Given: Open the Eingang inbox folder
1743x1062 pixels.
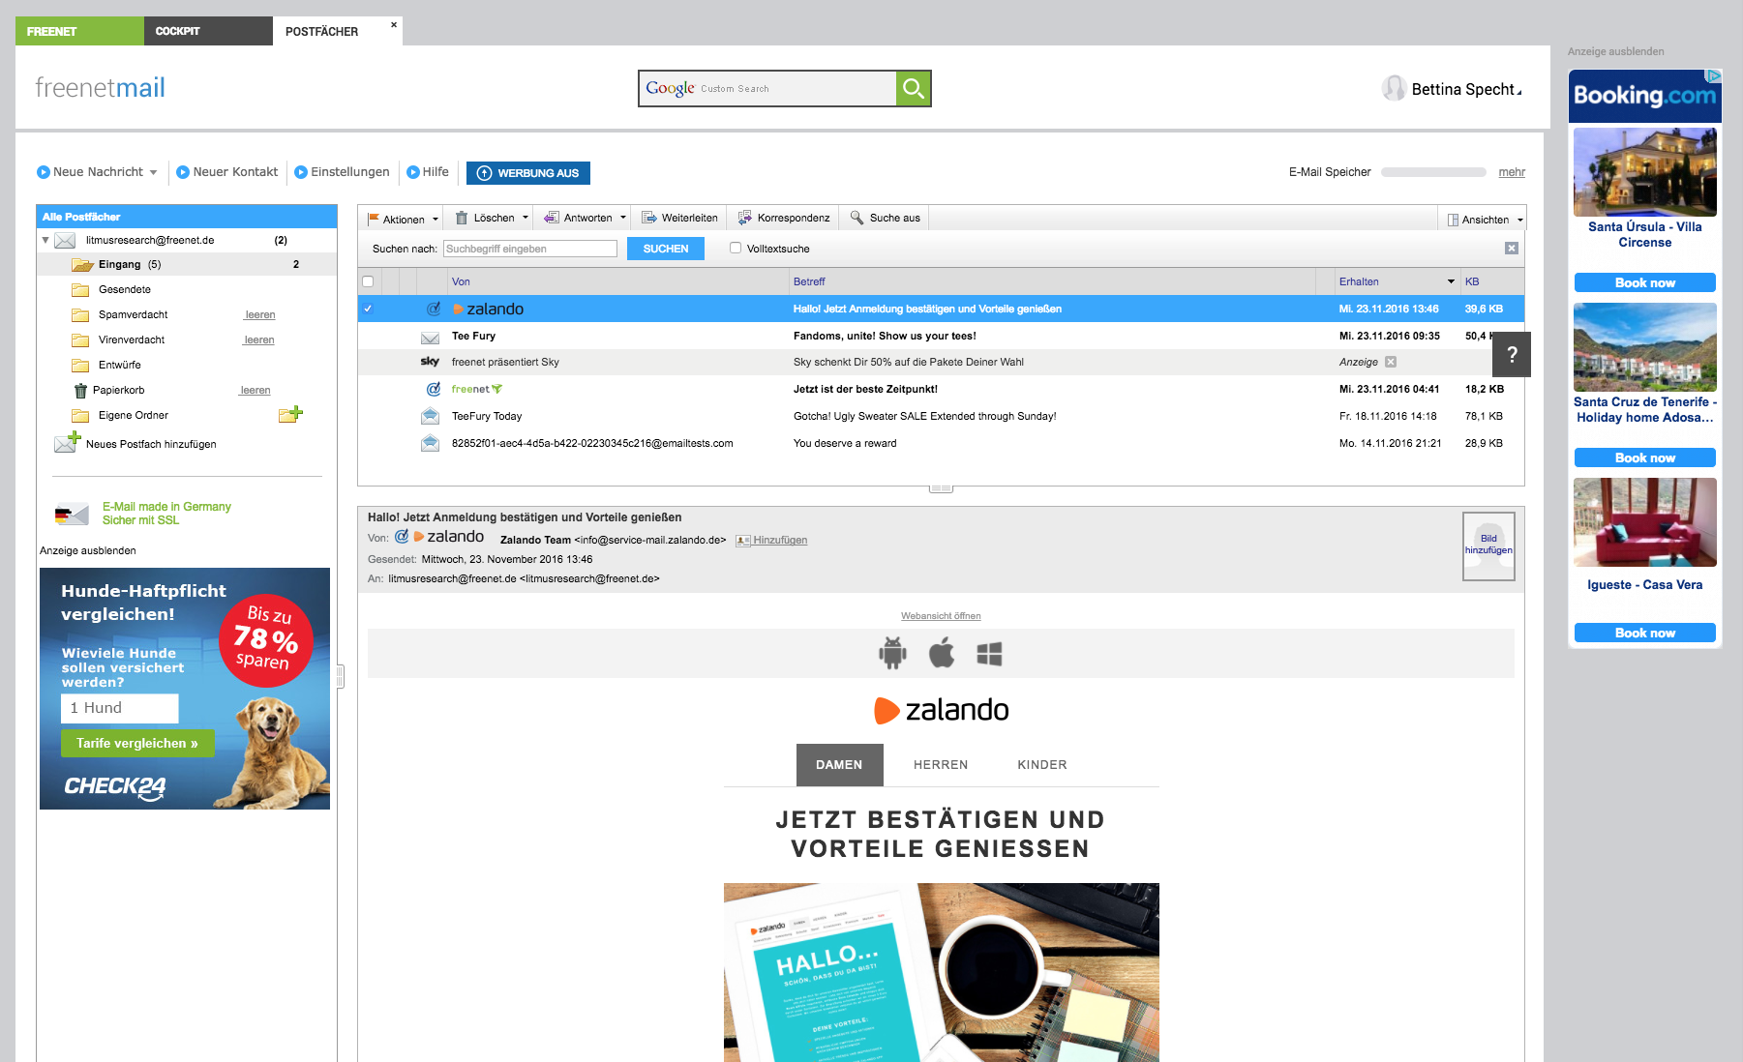Looking at the screenshot, I should pyautogui.click(x=187, y=264).
